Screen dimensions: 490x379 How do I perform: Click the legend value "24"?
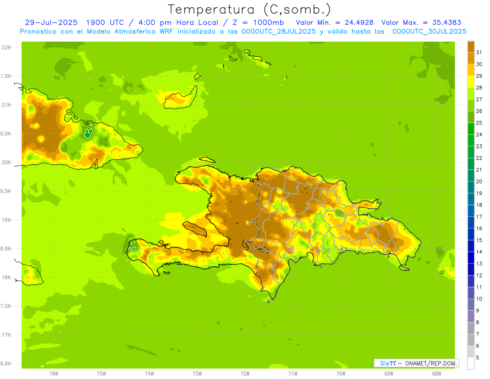coord(479,135)
